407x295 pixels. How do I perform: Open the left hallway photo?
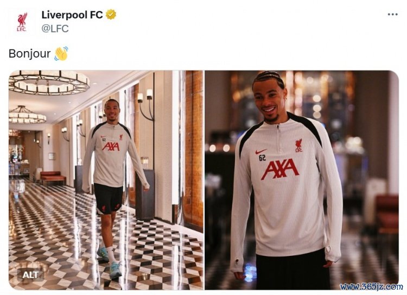point(106,180)
